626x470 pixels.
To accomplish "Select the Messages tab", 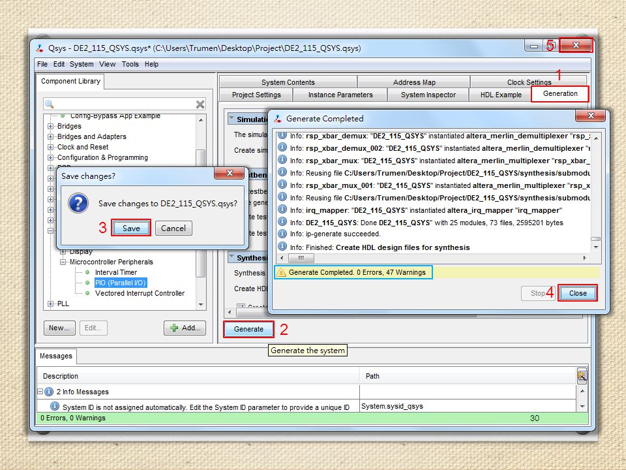I will [56, 356].
